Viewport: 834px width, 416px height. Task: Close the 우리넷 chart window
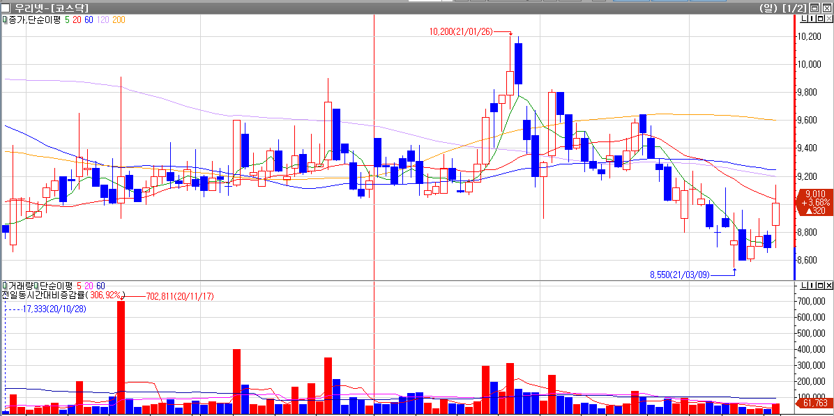click(x=826, y=8)
